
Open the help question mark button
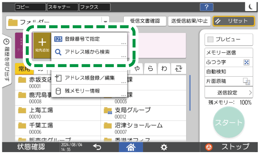tap(206, 7)
